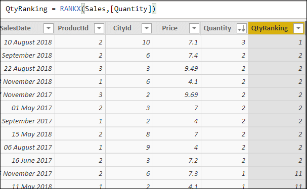Select the QtyRanking cell showing 1
307x189 pixels.
(x=276, y=42)
